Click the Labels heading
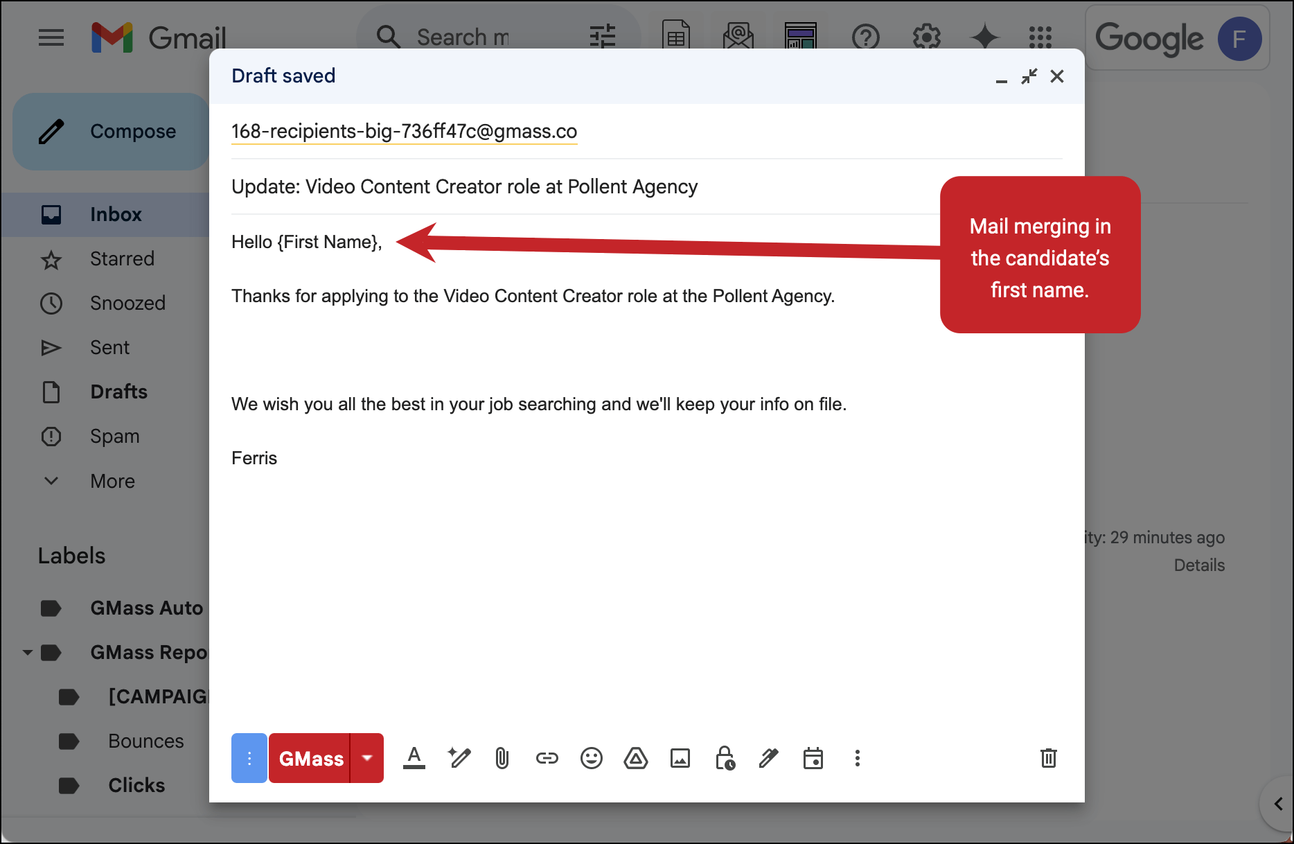Screen dimensions: 1294x844 click(71, 556)
